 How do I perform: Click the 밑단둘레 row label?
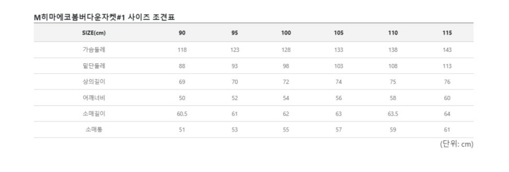pos(93,66)
